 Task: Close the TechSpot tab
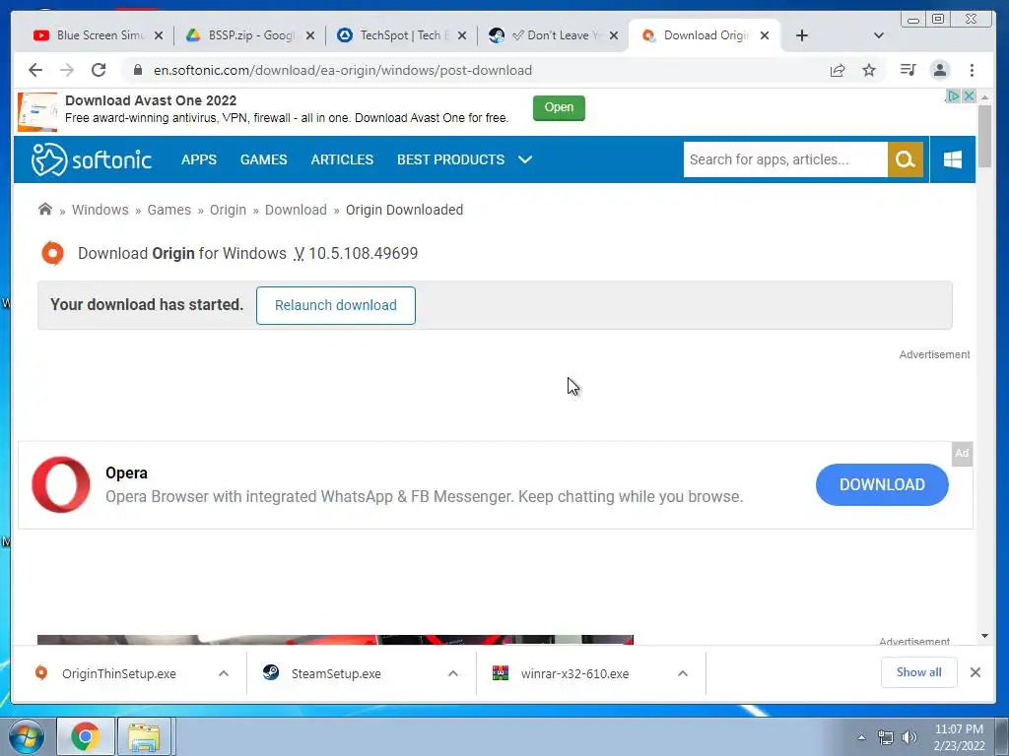(x=461, y=35)
